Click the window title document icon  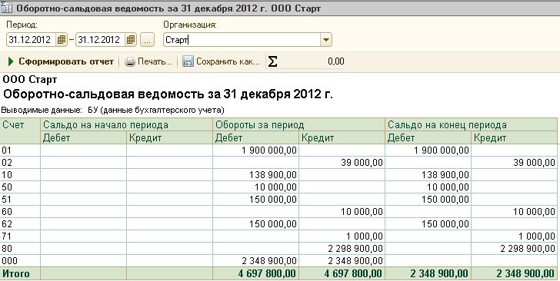point(7,8)
